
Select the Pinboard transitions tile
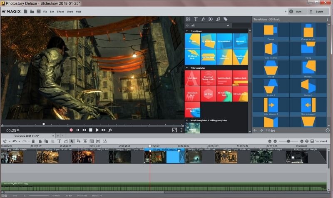(x=240, y=41)
